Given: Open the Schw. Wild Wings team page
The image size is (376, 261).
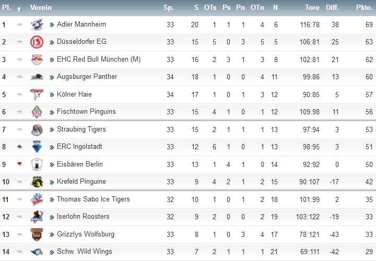Looking at the screenshot, I should [x=85, y=252].
